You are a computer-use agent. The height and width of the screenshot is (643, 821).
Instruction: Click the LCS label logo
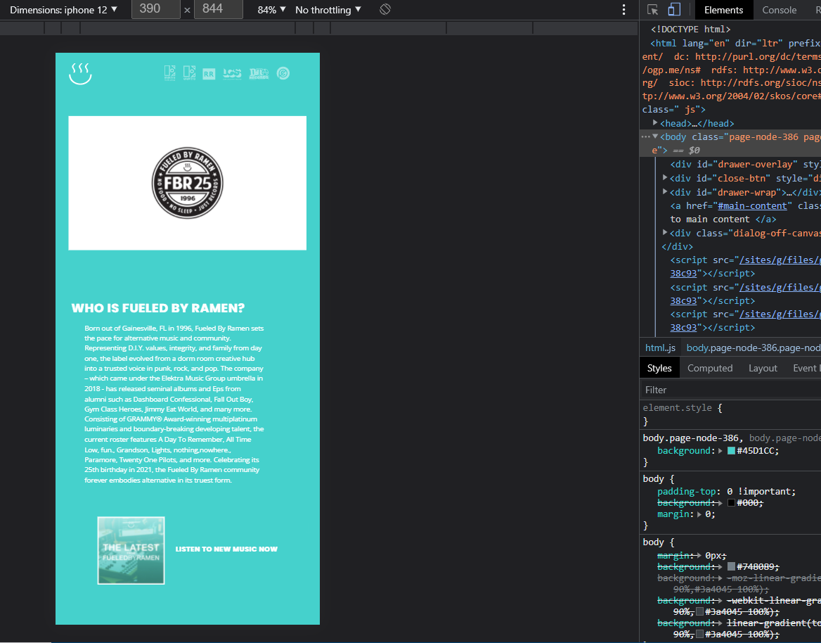232,73
